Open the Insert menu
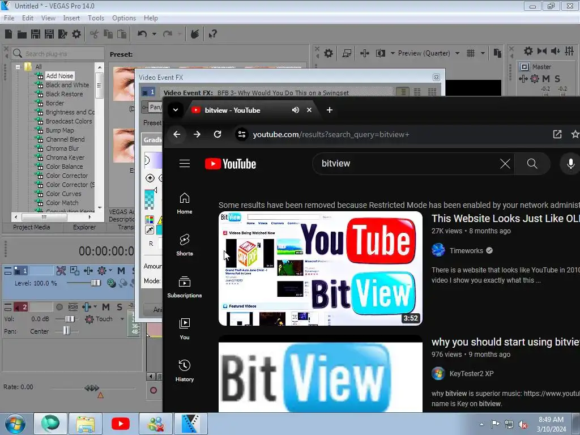Screen dimensions: 580x435 click(x=71, y=18)
